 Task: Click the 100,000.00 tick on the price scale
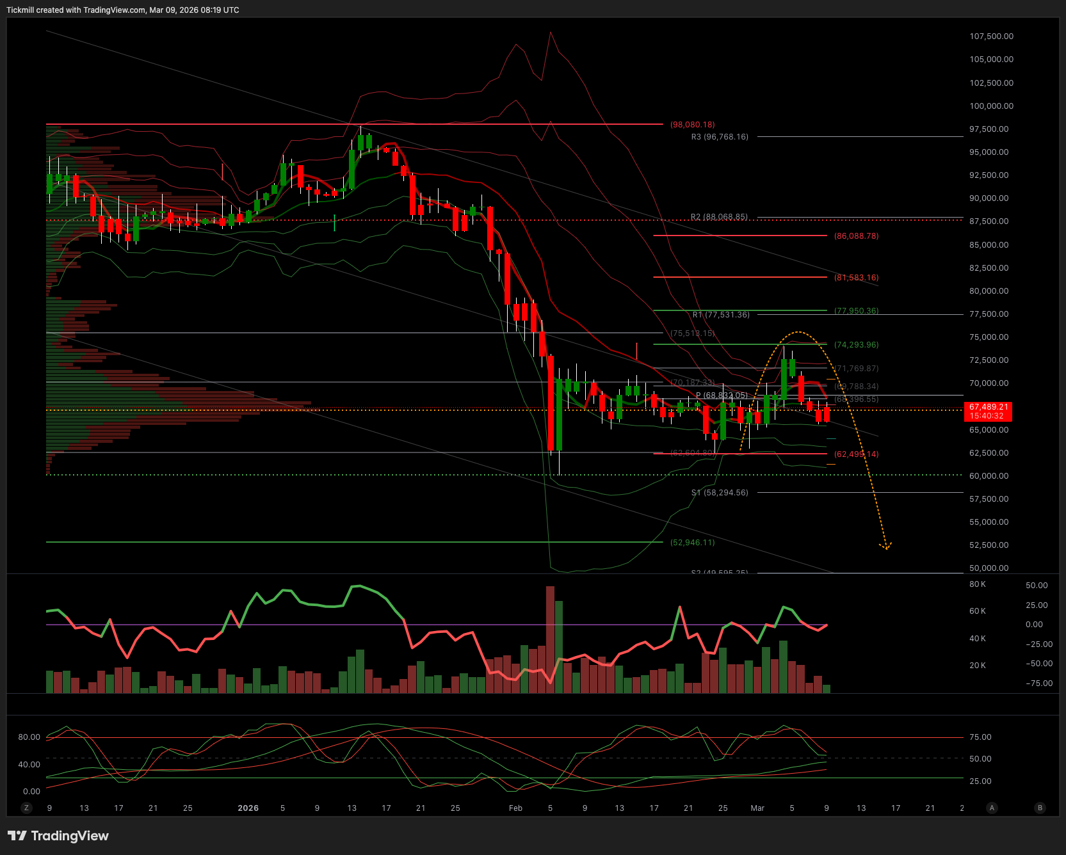(991, 106)
